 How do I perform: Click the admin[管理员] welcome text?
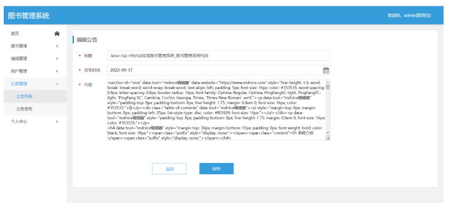click(409, 15)
